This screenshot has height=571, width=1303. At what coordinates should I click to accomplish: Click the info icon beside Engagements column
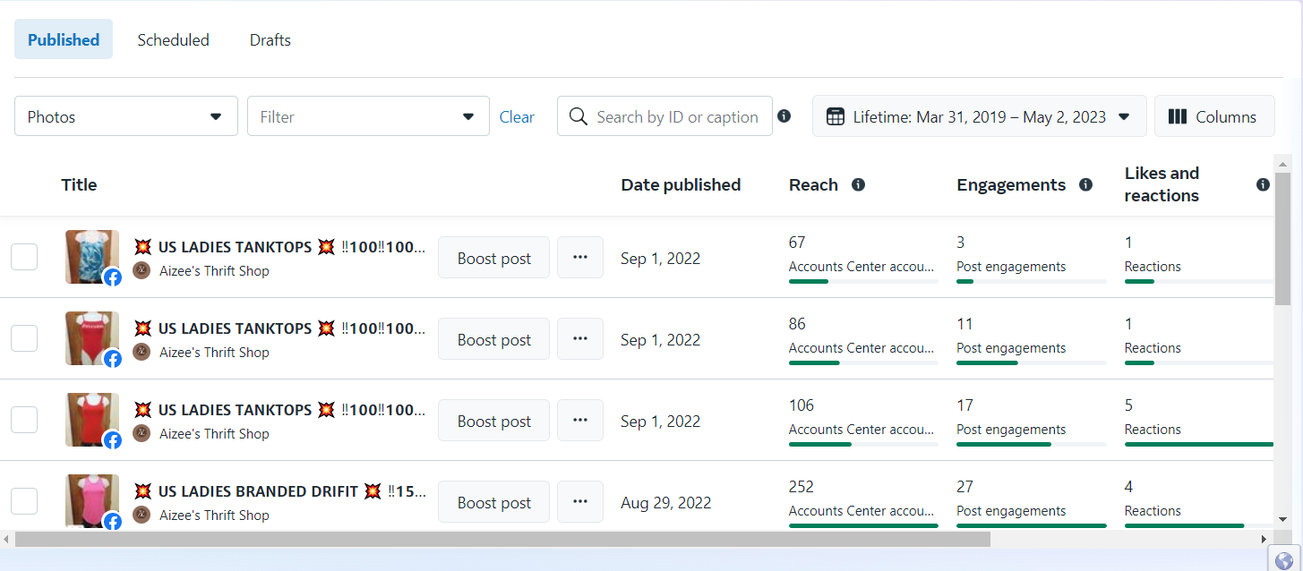click(1085, 185)
